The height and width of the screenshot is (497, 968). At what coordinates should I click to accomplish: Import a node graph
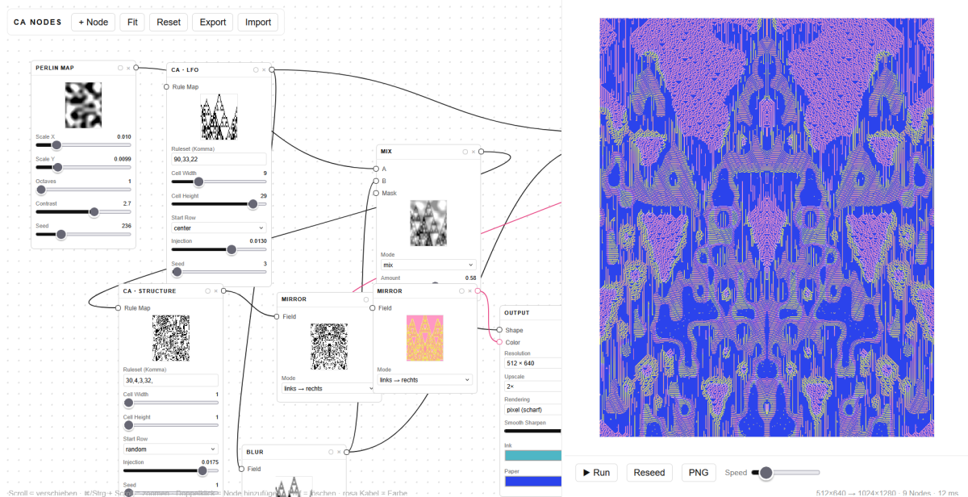point(258,22)
